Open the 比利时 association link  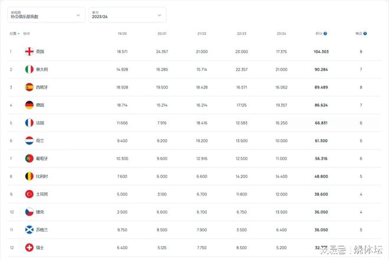click(x=41, y=176)
